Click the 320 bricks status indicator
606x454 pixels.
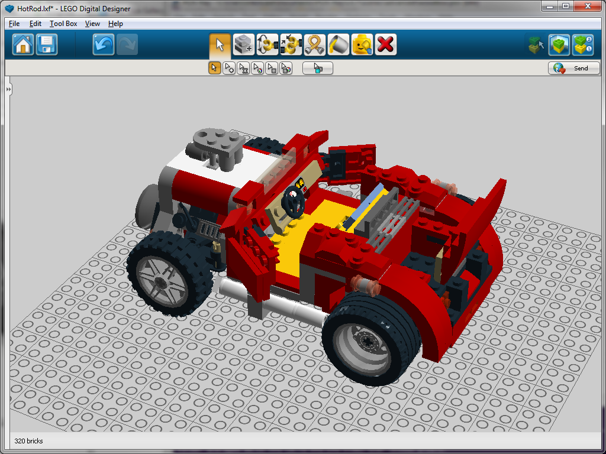coord(30,440)
